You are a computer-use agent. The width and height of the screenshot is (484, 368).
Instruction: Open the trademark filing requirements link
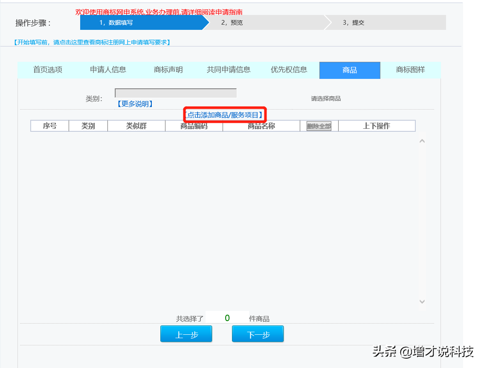(92, 42)
